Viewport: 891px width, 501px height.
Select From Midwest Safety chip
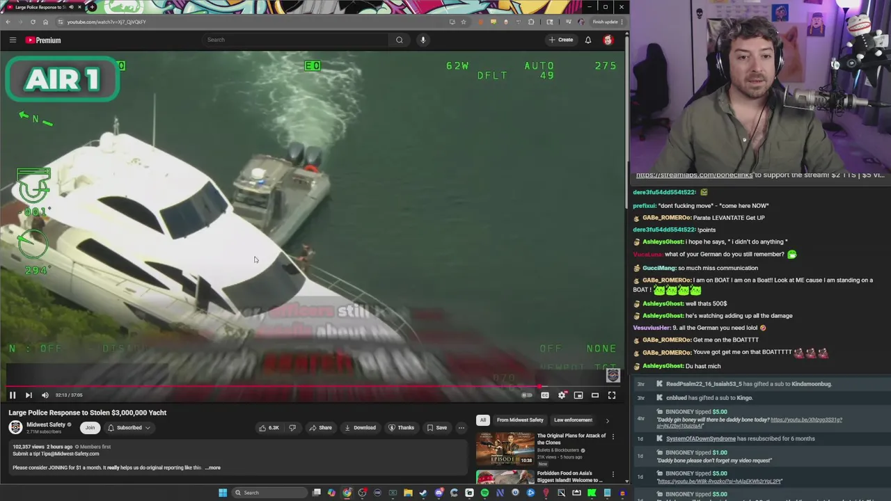click(520, 420)
